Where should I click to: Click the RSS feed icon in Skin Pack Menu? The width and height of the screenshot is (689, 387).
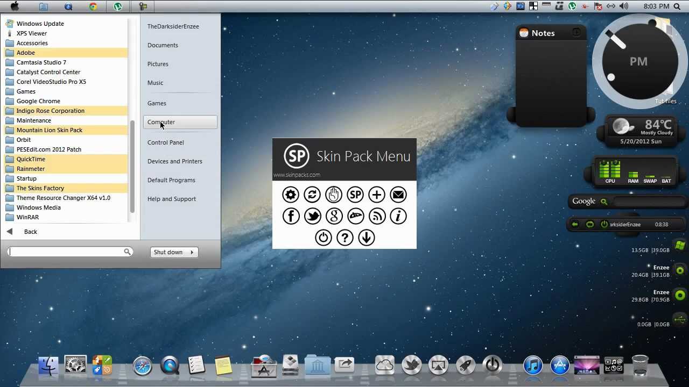tap(377, 216)
